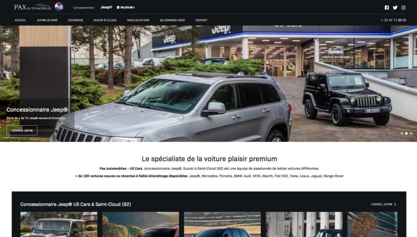
Task: Click the Jeep brand logo in header
Action: coord(106,7)
